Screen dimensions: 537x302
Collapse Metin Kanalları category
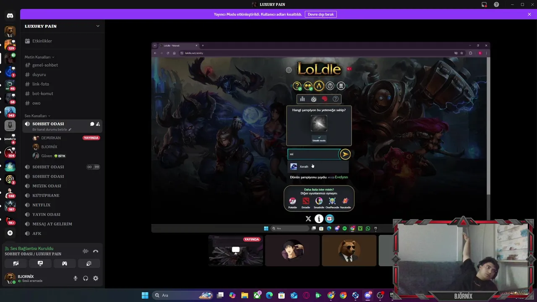pos(39,57)
